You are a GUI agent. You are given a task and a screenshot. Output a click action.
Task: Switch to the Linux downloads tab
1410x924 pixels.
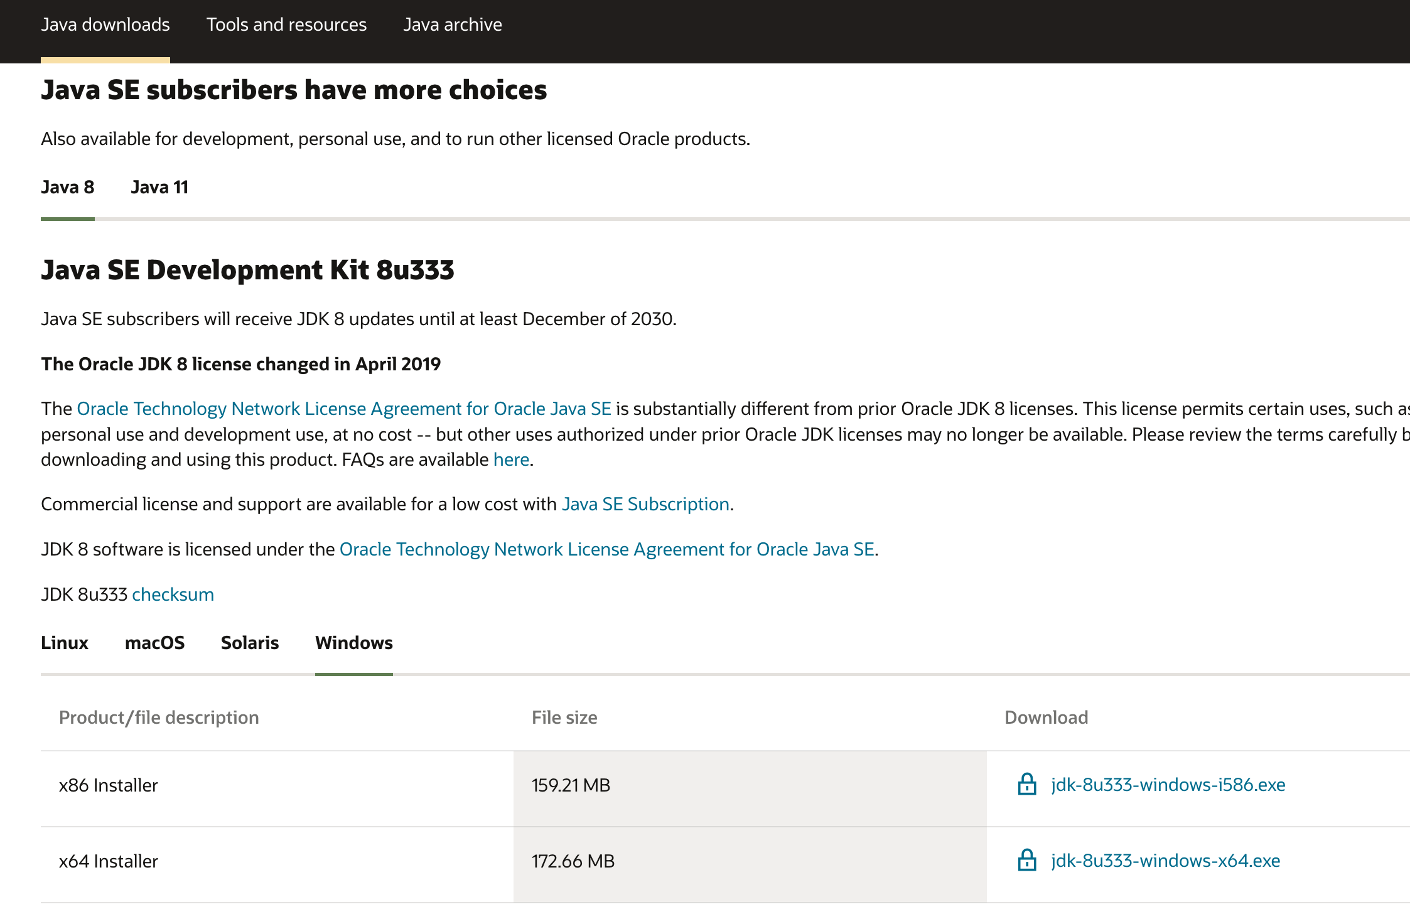click(65, 643)
